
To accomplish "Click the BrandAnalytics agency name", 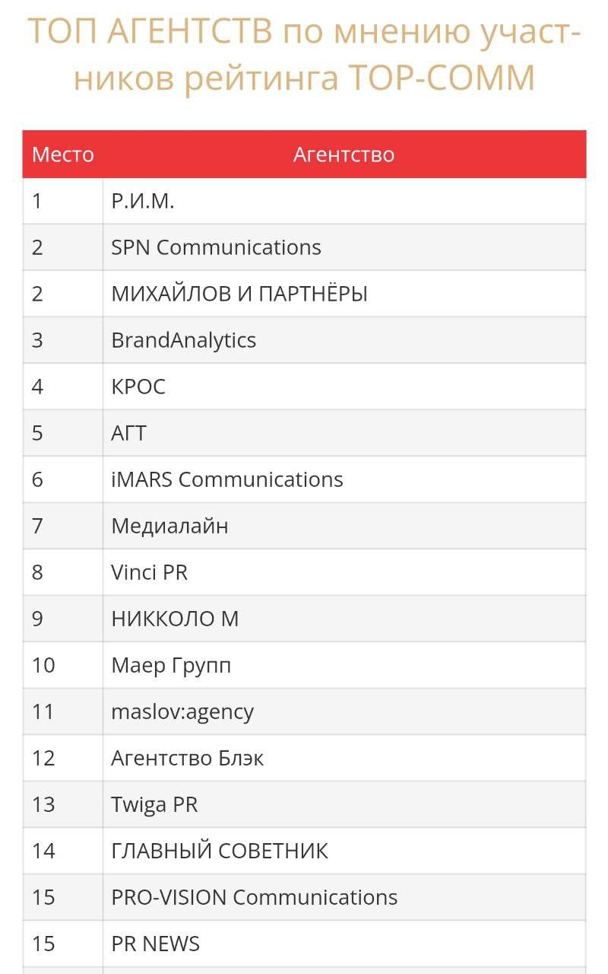I will [x=183, y=340].
